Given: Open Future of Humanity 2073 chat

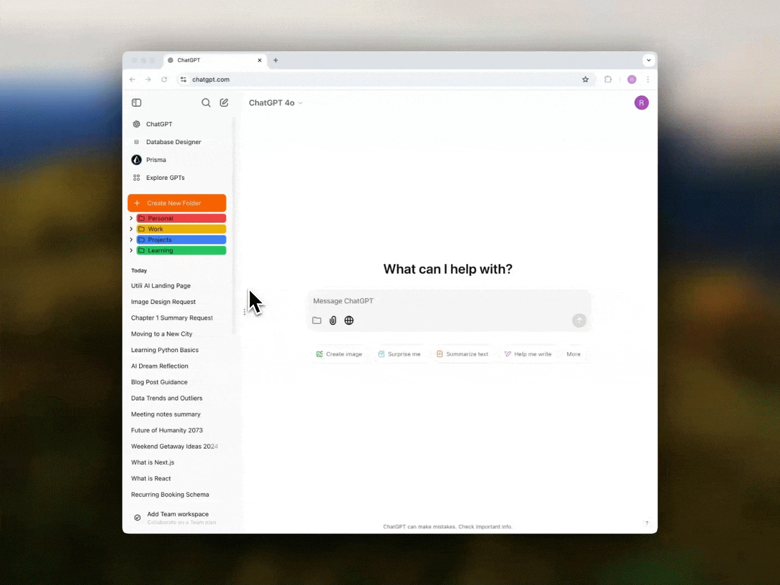Looking at the screenshot, I should pos(167,431).
